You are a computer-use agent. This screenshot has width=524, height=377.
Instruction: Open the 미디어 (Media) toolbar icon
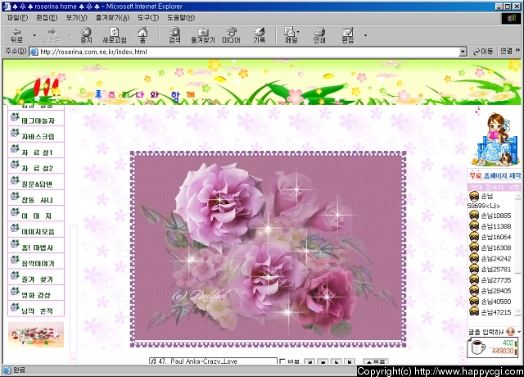pyautogui.click(x=231, y=35)
